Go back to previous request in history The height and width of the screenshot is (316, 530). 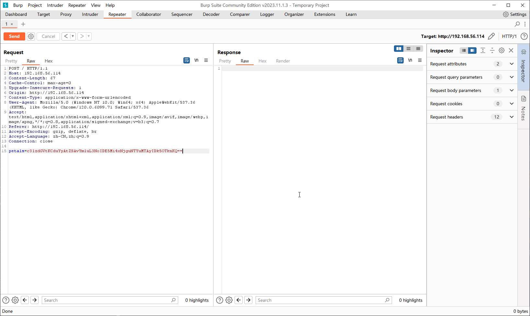pos(66,36)
